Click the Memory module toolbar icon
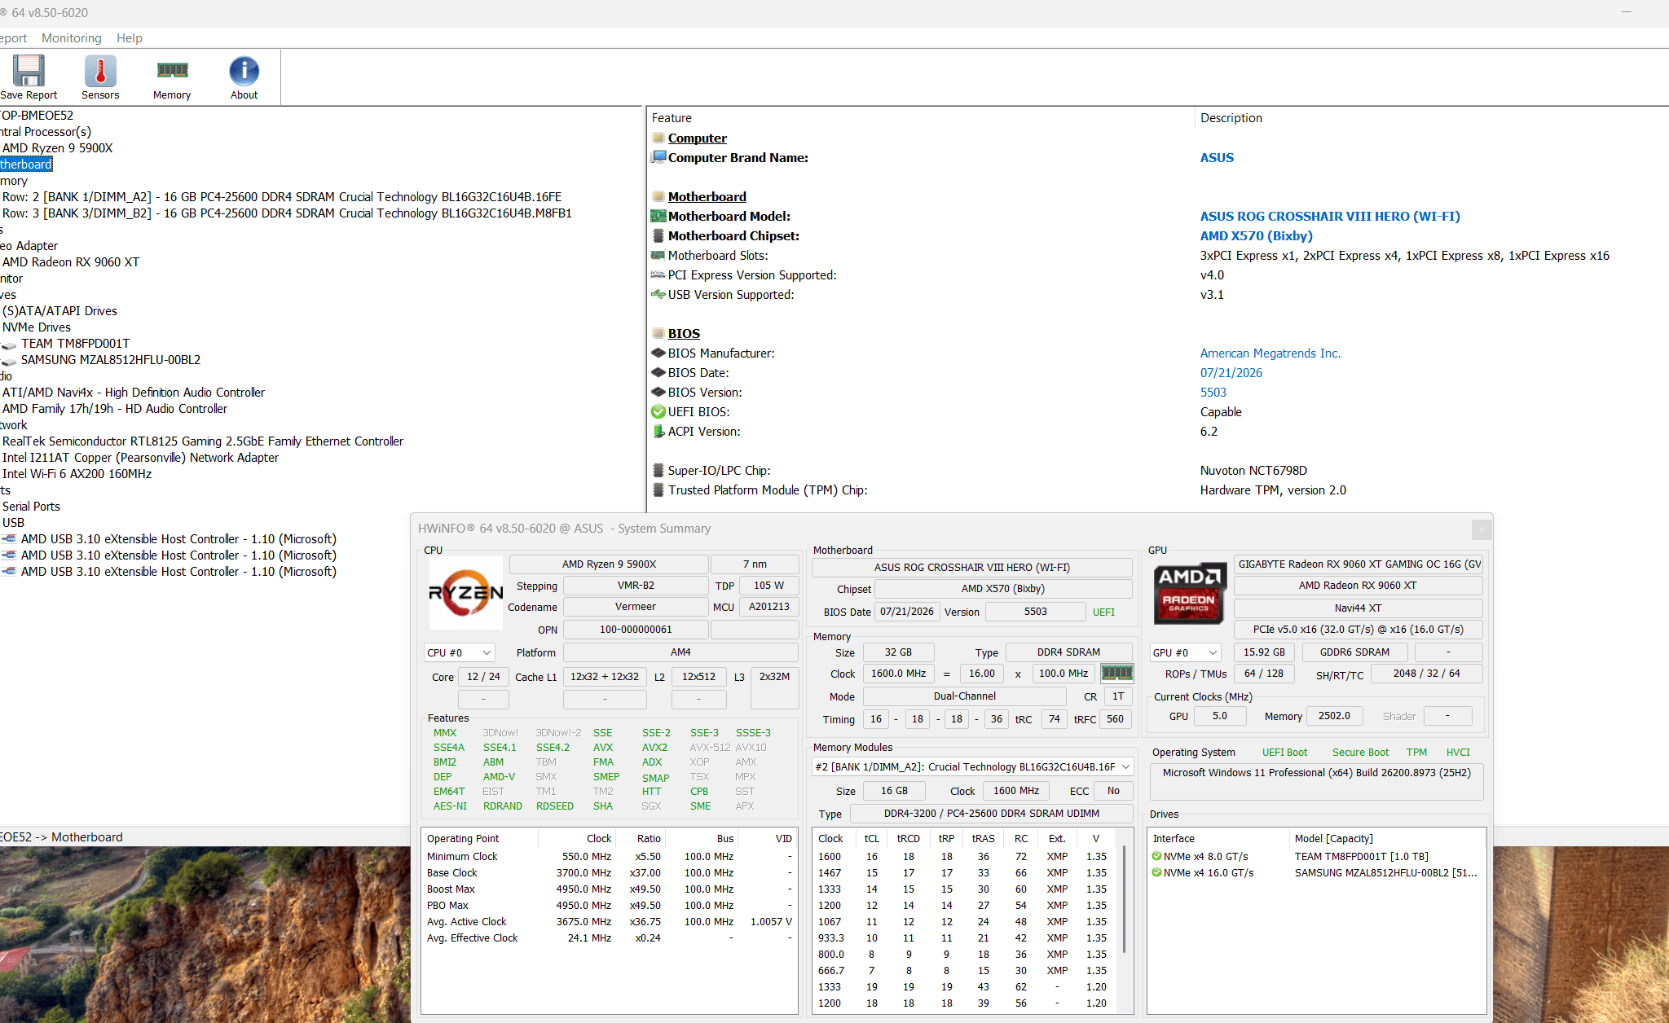This screenshot has height=1023, width=1669. [172, 71]
